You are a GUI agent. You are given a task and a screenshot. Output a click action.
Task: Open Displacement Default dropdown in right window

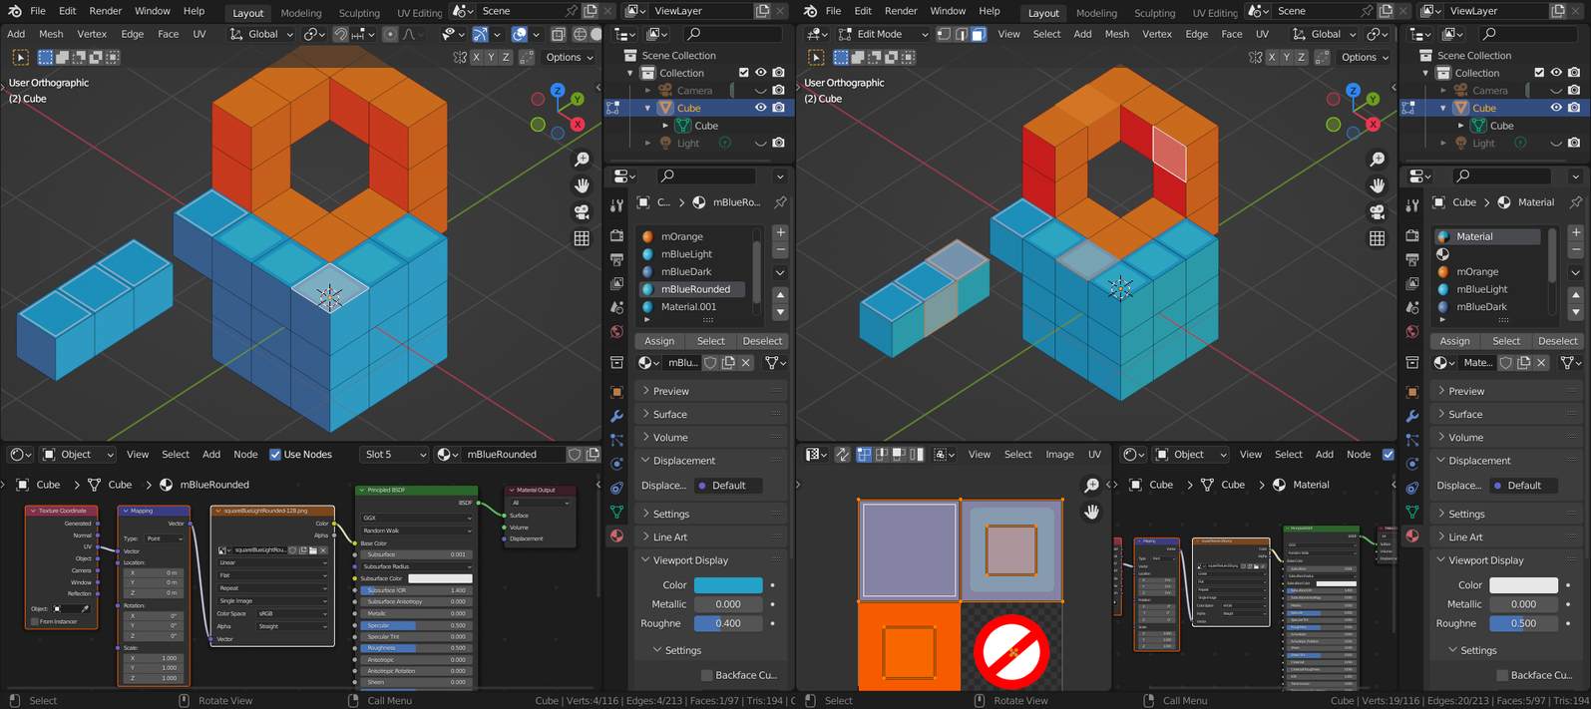point(1524,486)
